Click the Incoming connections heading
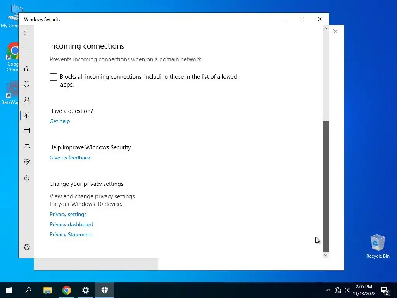 click(x=86, y=46)
